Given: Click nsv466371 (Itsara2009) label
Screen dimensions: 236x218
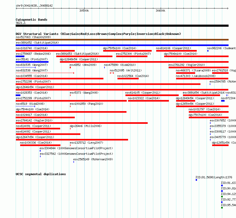Looking at the screenshot, I should (x=193, y=70).
